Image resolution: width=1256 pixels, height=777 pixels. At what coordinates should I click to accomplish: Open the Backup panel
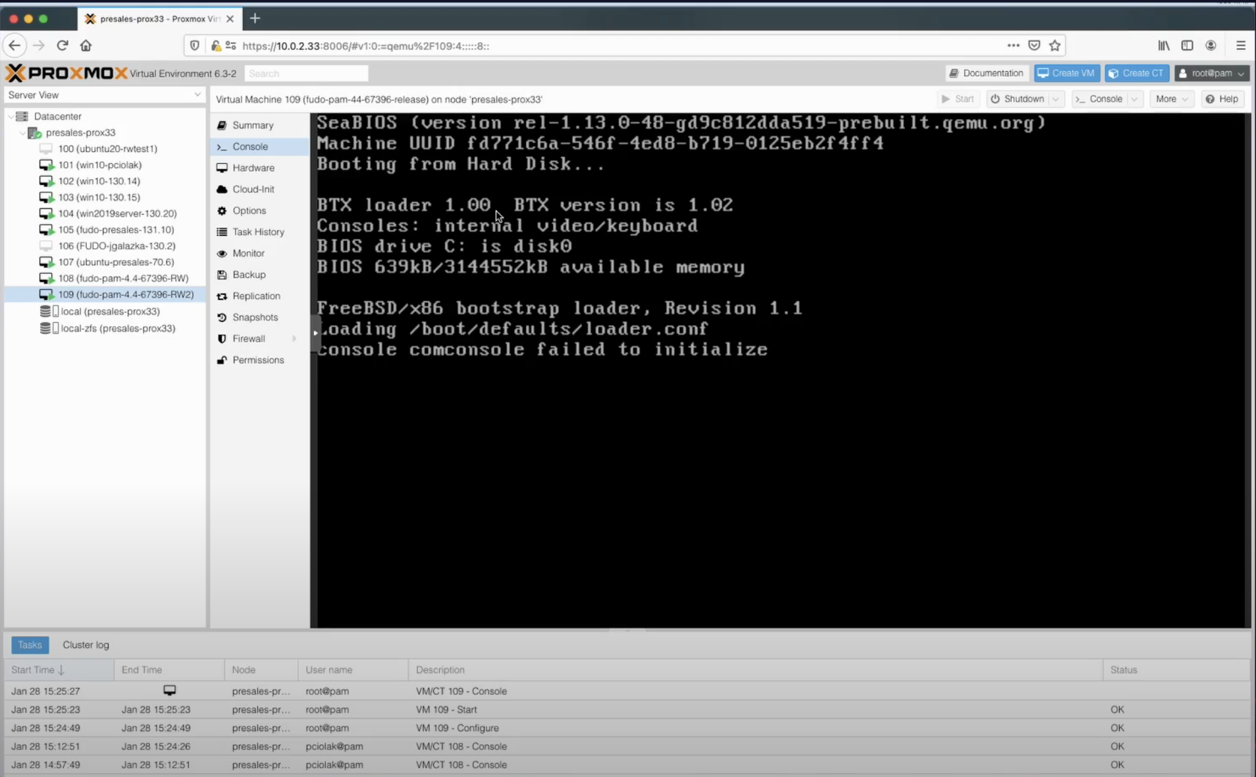pos(248,275)
